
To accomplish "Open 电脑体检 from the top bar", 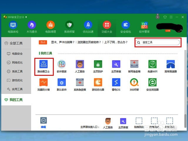I will pos(13,27).
